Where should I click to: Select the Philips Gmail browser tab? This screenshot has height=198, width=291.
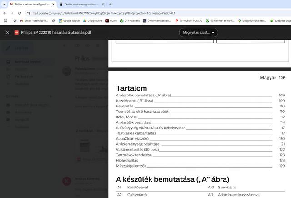point(28,4)
